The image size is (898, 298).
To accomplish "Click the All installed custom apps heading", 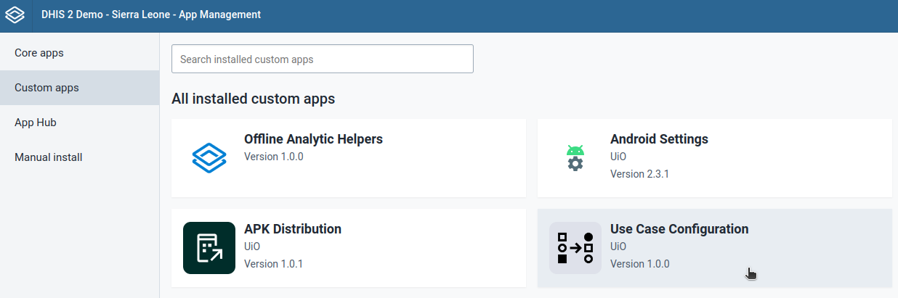I will (x=254, y=99).
